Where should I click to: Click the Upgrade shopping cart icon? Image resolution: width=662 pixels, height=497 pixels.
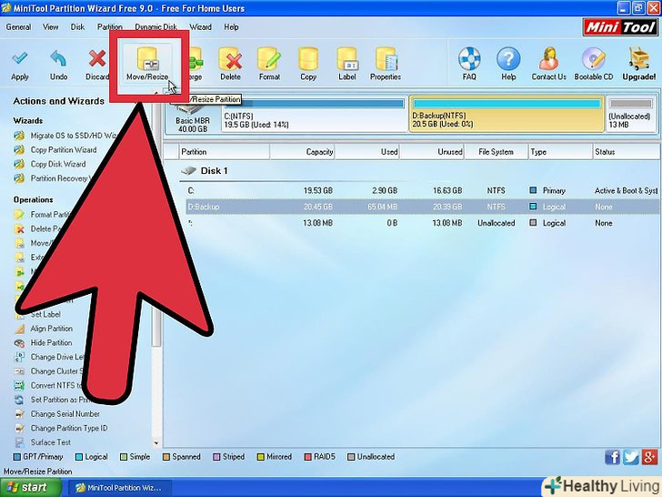point(638,59)
